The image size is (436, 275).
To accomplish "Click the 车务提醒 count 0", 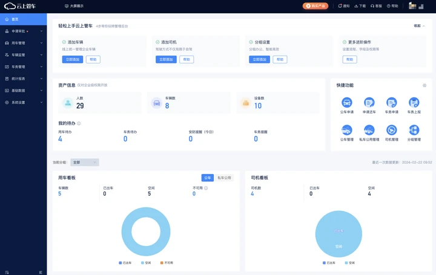I will coord(256,139).
